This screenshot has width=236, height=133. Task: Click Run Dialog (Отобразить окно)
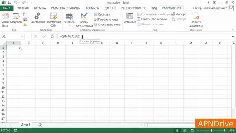point(107,25)
